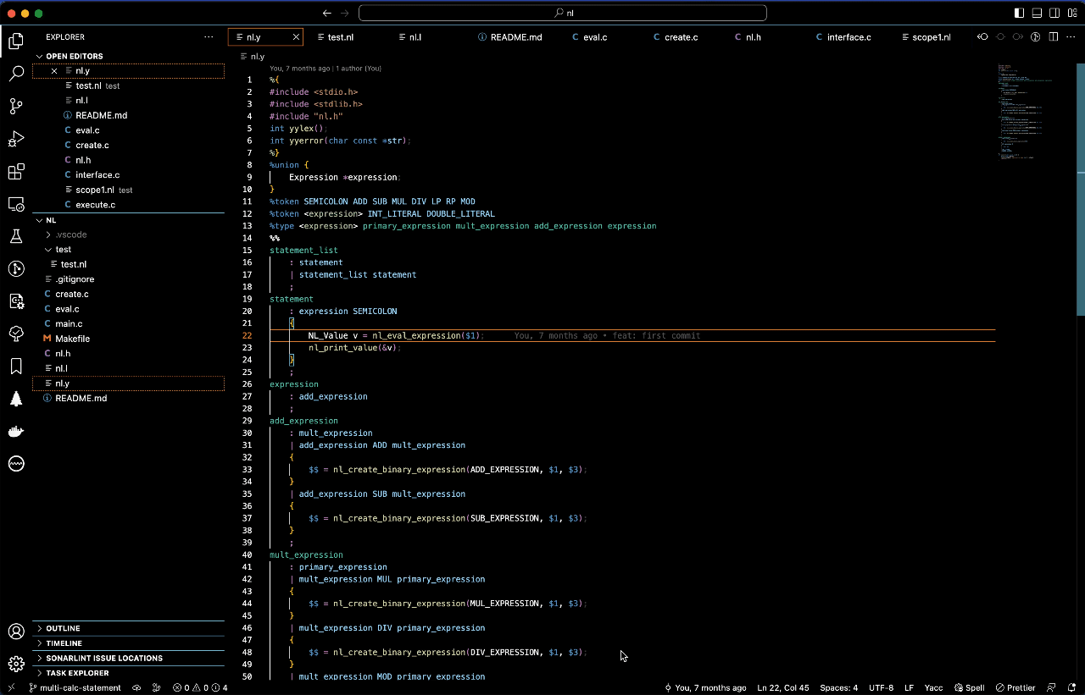Split the editor to the right
This screenshot has height=695, width=1085.
pyautogui.click(x=1054, y=37)
